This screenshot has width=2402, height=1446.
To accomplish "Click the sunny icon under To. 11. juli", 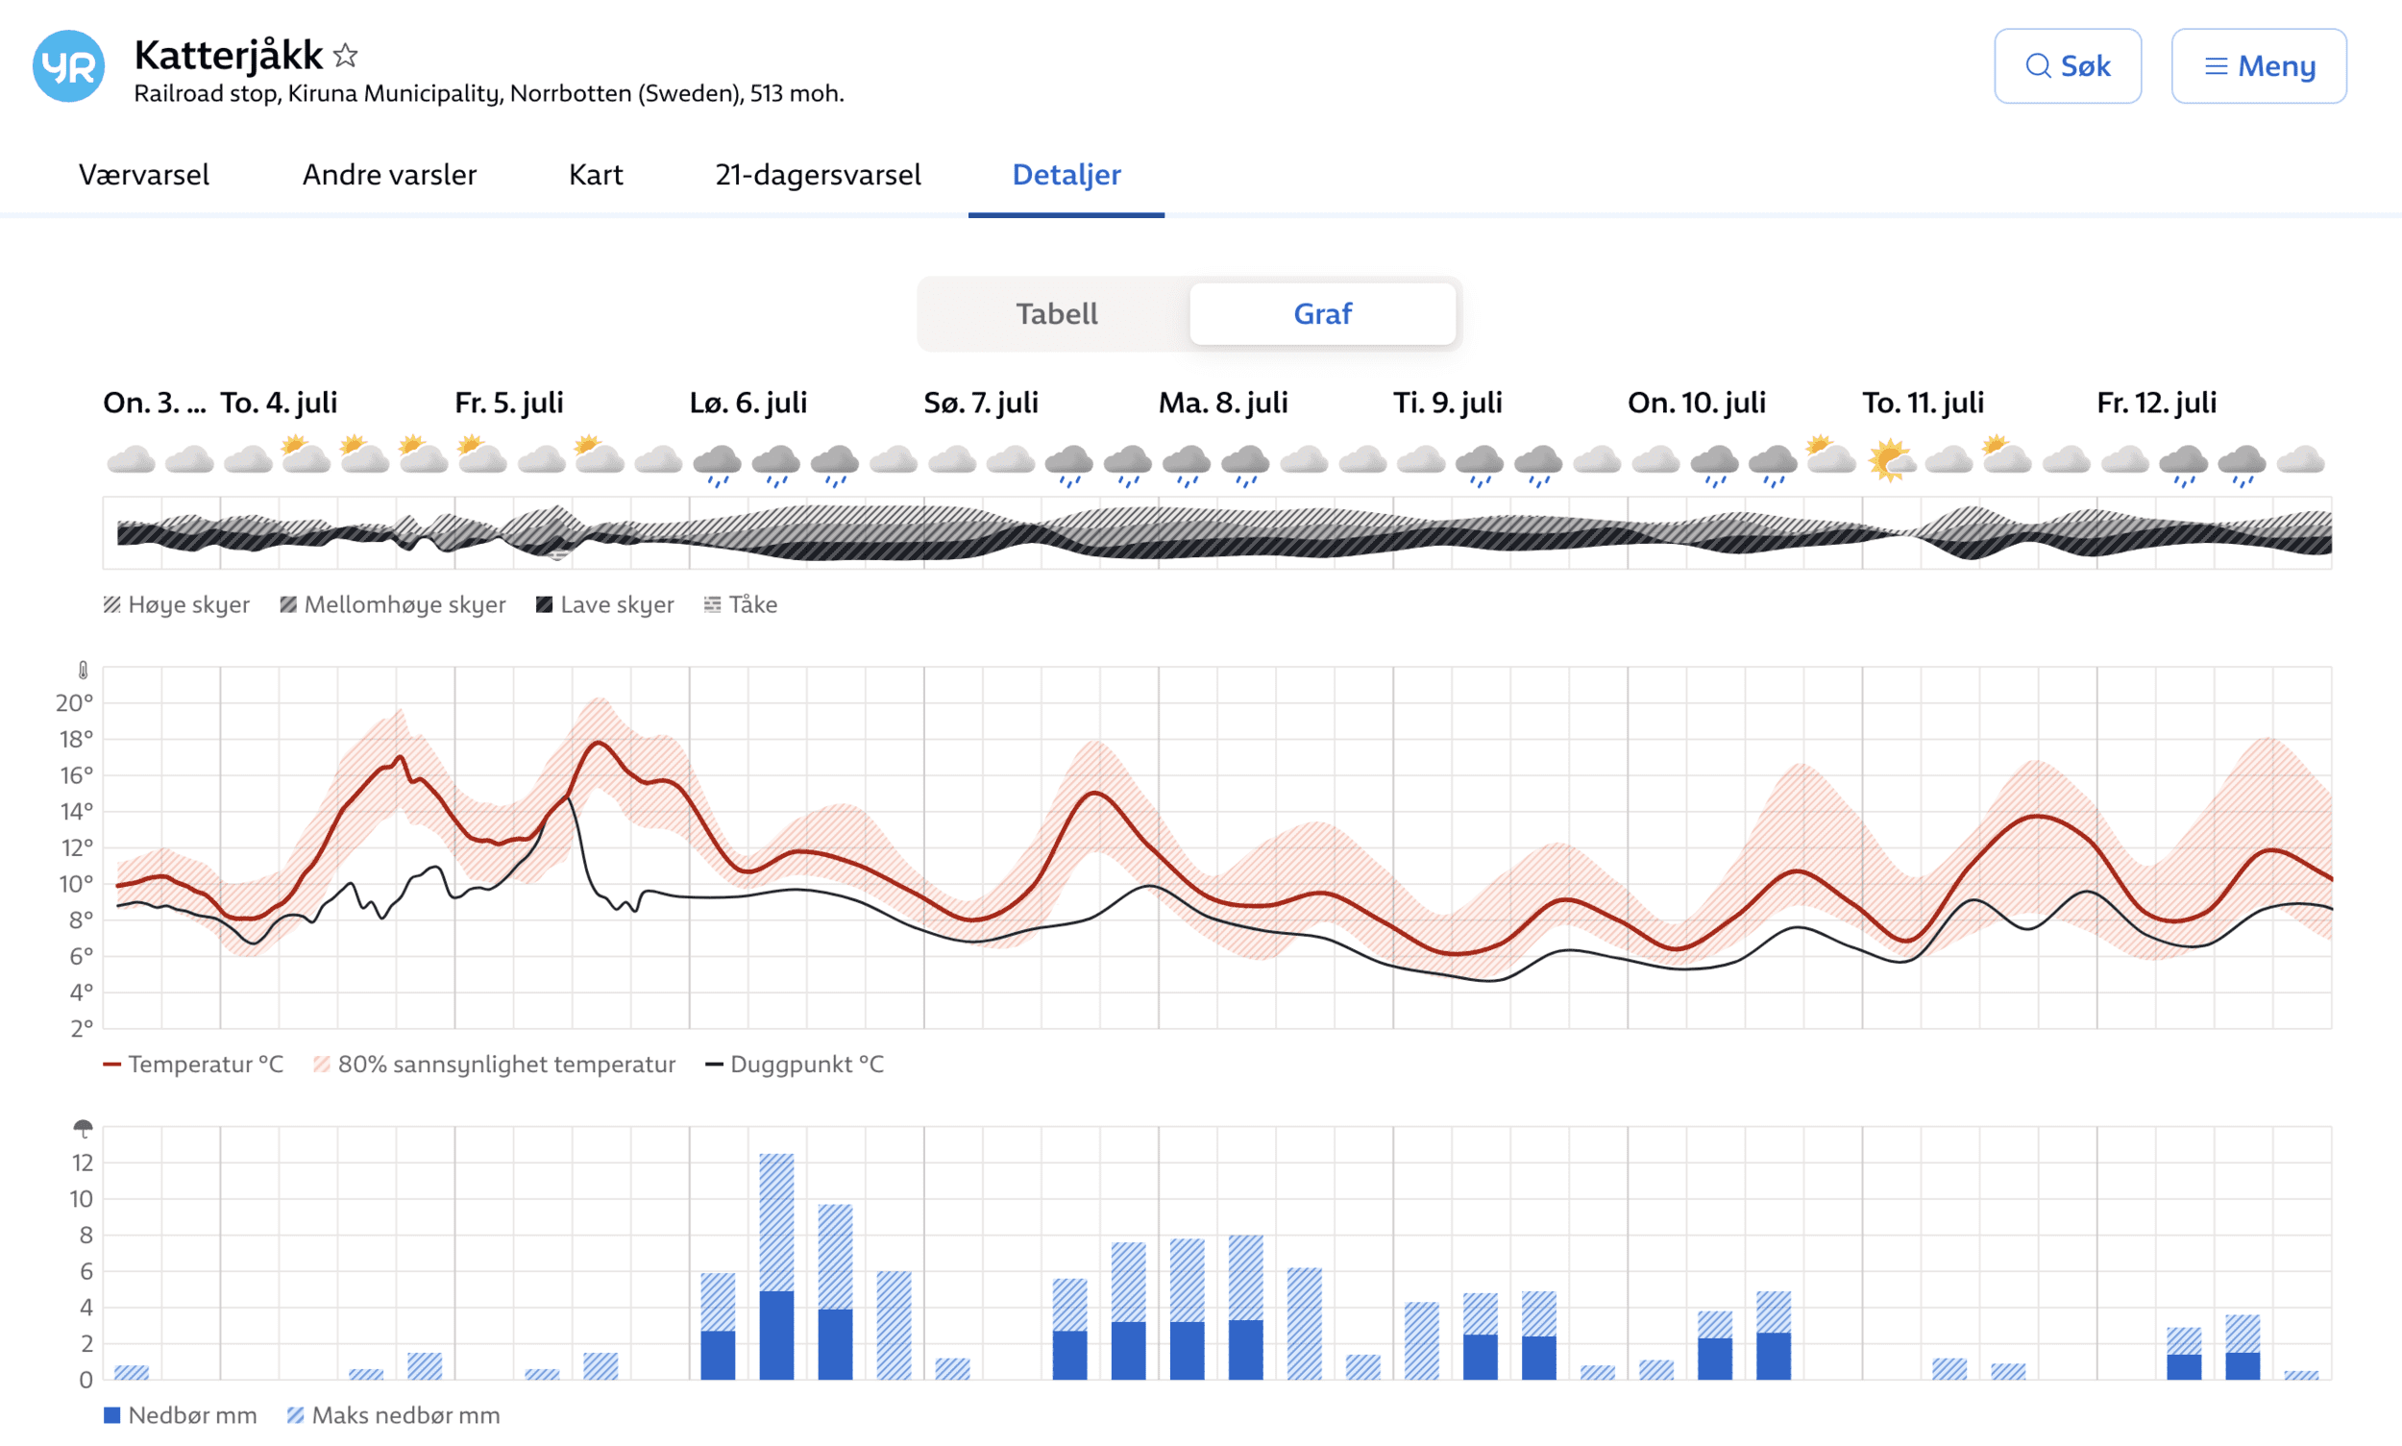I will 1890,460.
